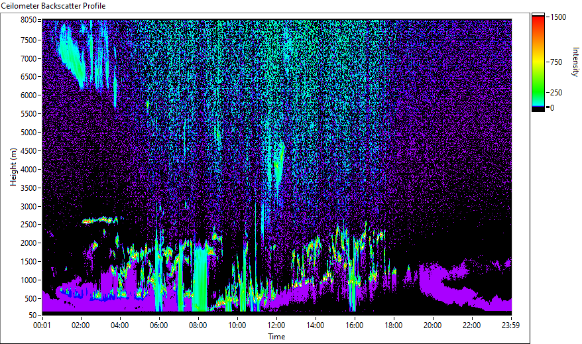Click the 7000 height tick label

[x=29, y=58]
